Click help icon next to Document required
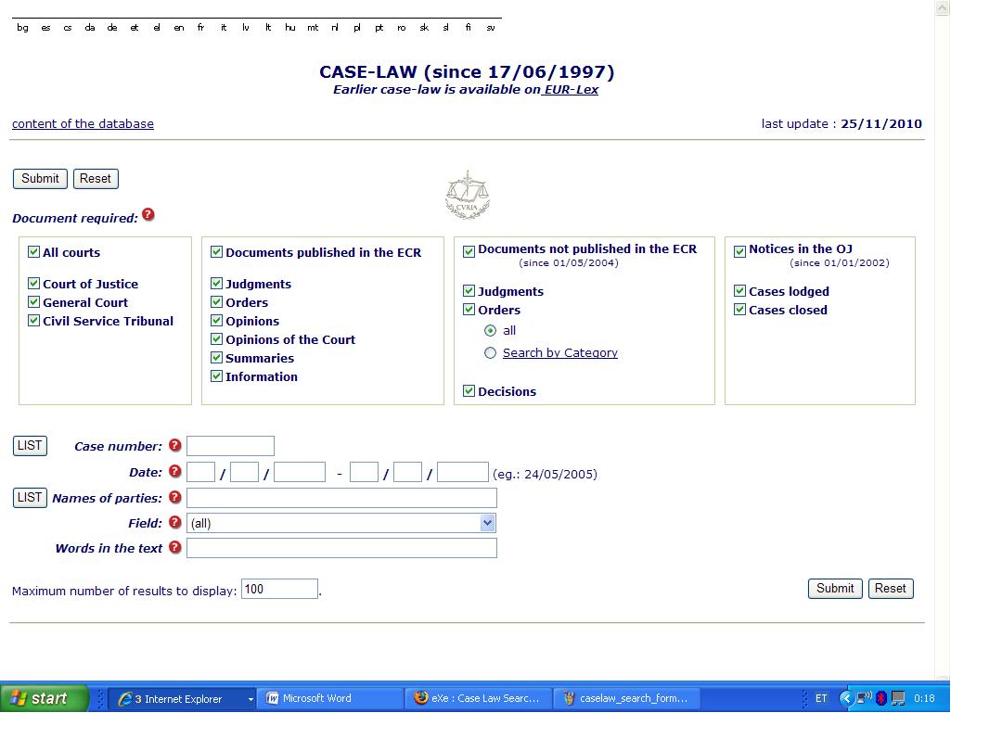Image resolution: width=1002 pixels, height=751 pixels. (x=148, y=215)
